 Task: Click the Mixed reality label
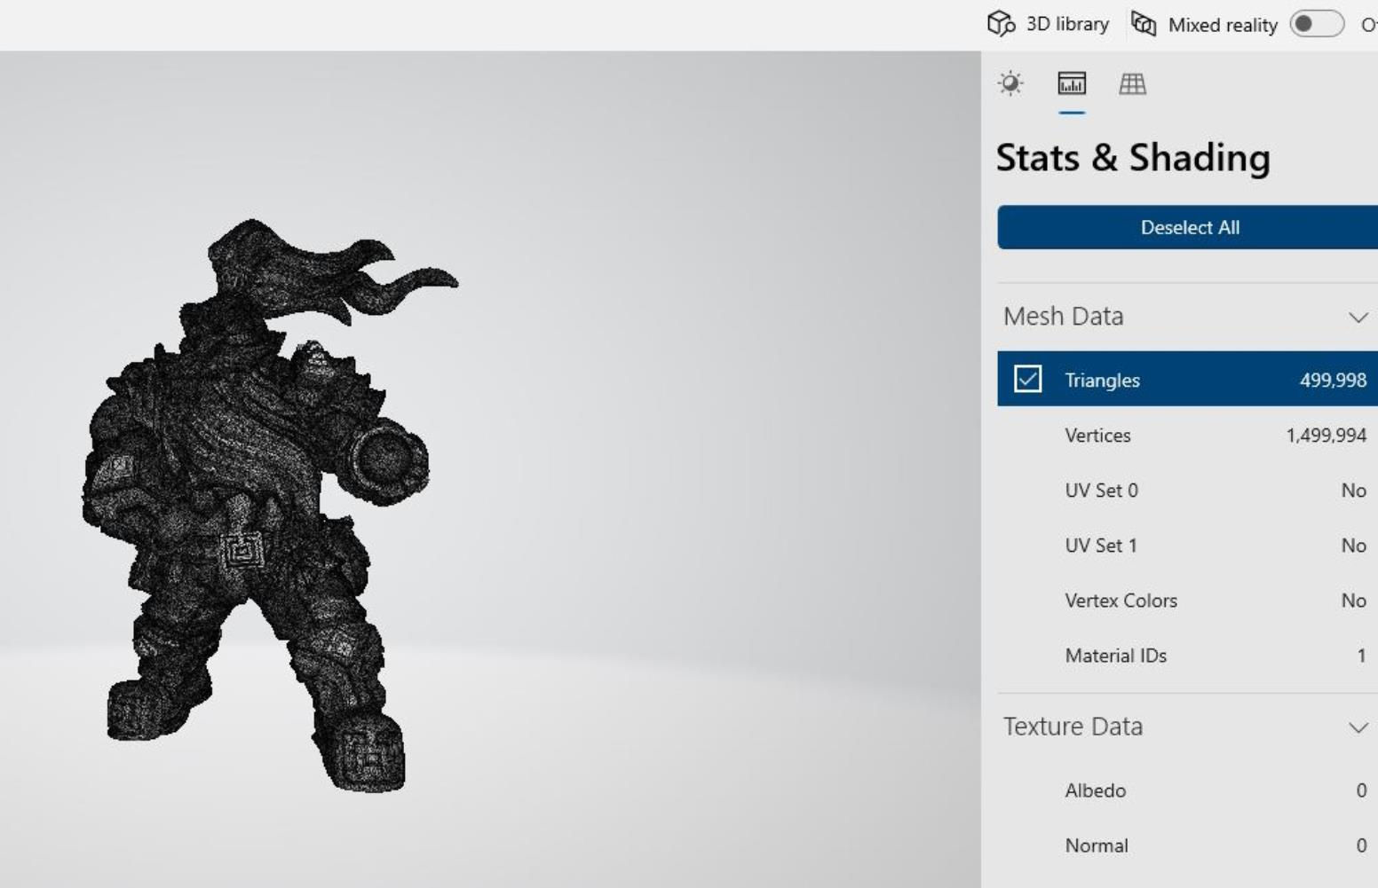[x=1223, y=25]
